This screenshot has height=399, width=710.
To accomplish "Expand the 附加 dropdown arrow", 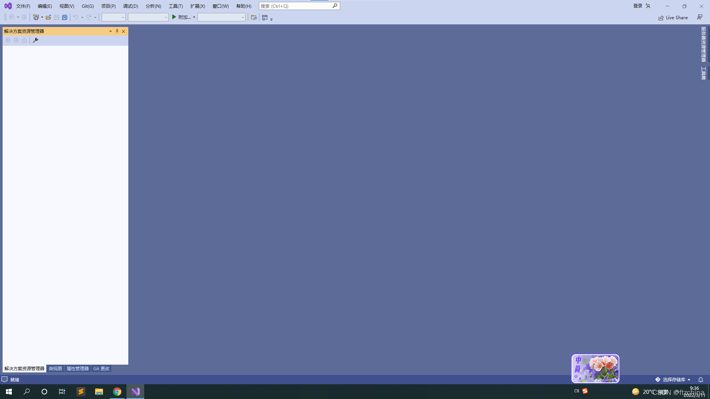I will click(194, 17).
